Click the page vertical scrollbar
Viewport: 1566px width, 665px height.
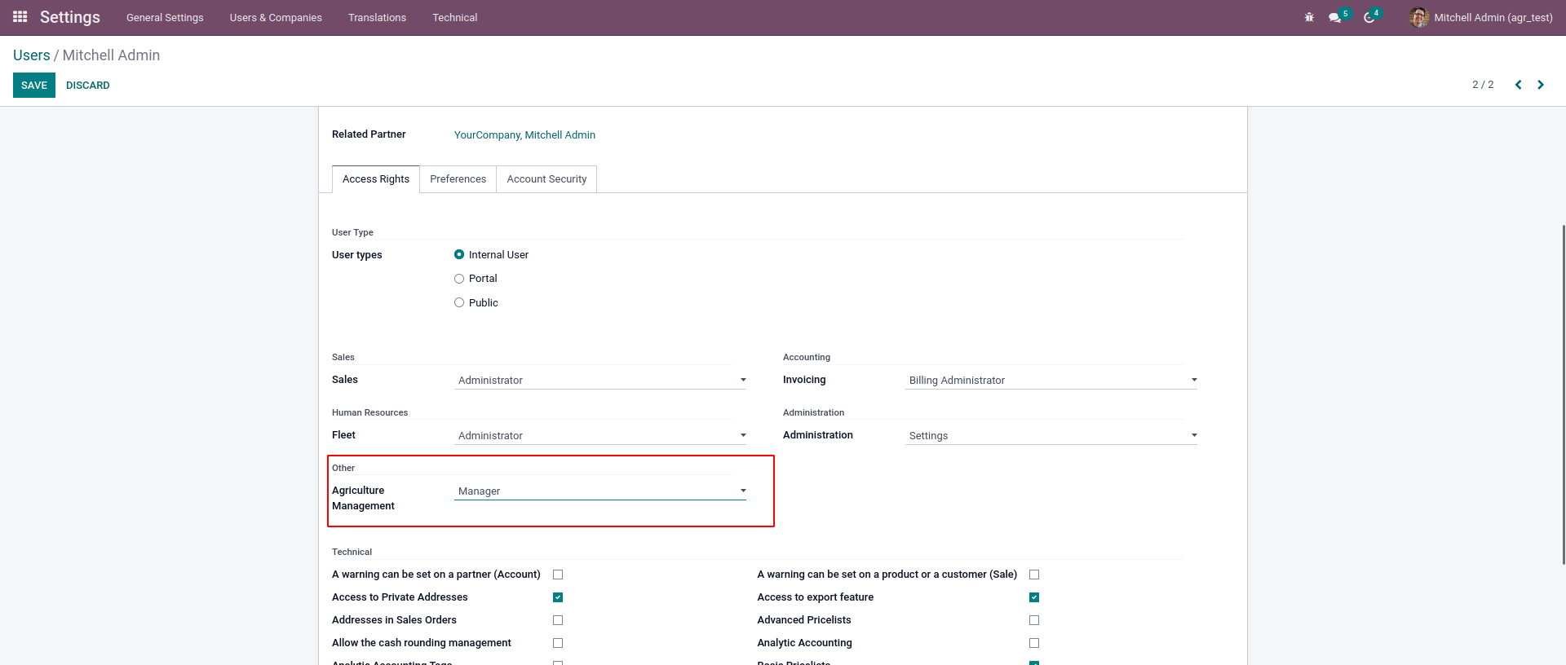[1563, 391]
